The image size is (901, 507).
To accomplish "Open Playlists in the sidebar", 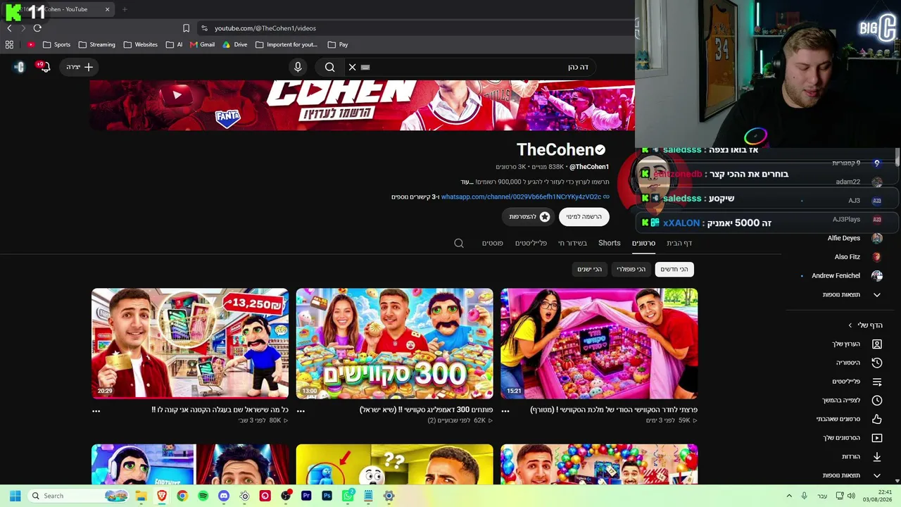I will [856, 382].
